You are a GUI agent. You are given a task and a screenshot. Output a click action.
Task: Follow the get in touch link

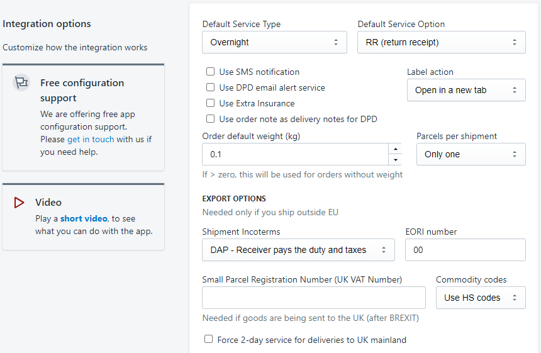pyautogui.click(x=91, y=140)
